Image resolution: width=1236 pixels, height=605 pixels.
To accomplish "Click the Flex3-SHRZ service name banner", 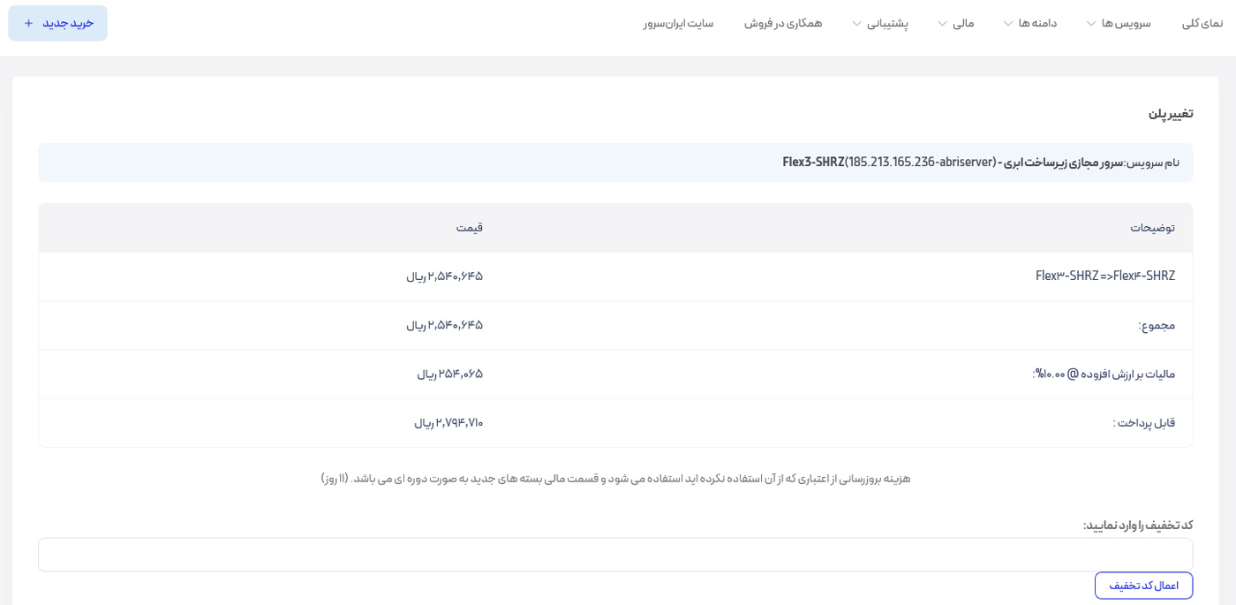I will [x=980, y=163].
